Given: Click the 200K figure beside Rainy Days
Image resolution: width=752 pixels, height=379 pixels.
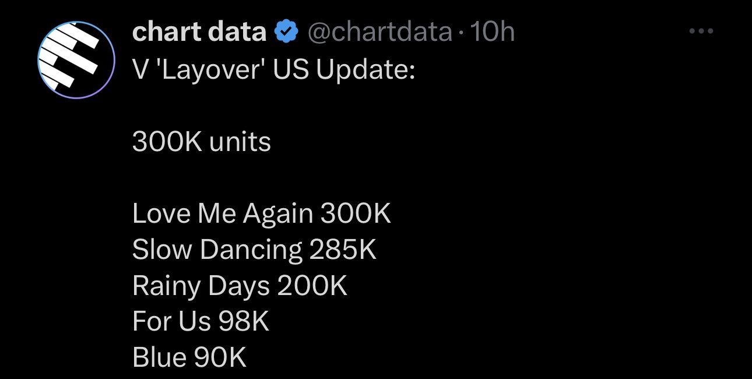Looking at the screenshot, I should [x=312, y=286].
